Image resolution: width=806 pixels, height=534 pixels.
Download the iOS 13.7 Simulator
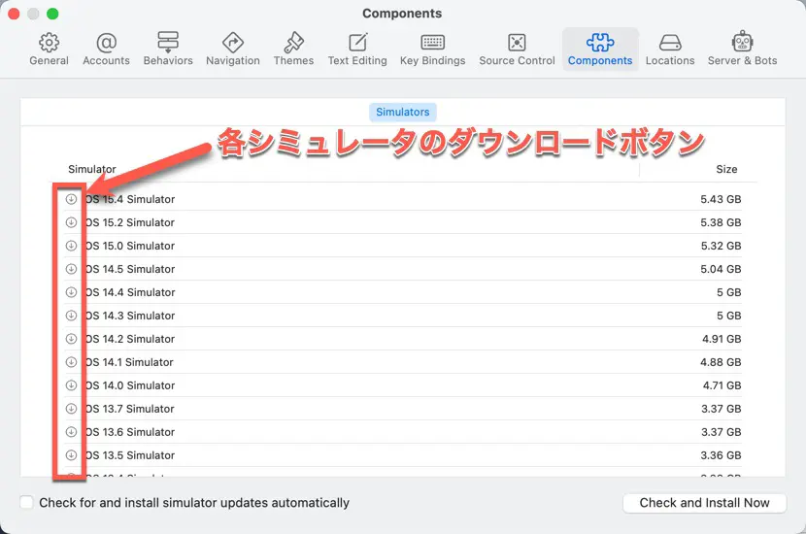pos(72,409)
